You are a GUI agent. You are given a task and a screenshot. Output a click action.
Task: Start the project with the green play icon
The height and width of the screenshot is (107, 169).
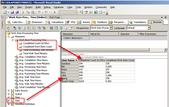coord(55,12)
